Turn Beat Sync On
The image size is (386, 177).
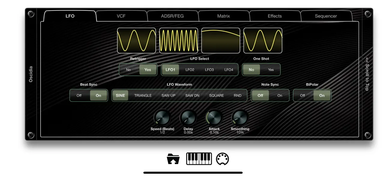pos(98,95)
